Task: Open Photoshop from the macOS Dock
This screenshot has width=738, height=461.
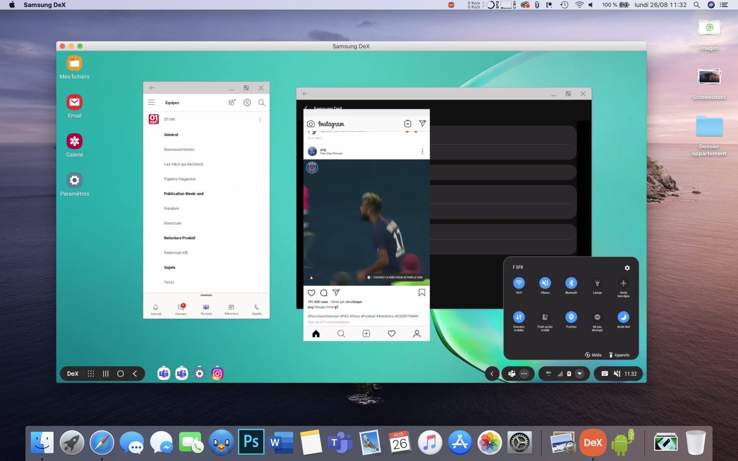Action: coord(251,442)
